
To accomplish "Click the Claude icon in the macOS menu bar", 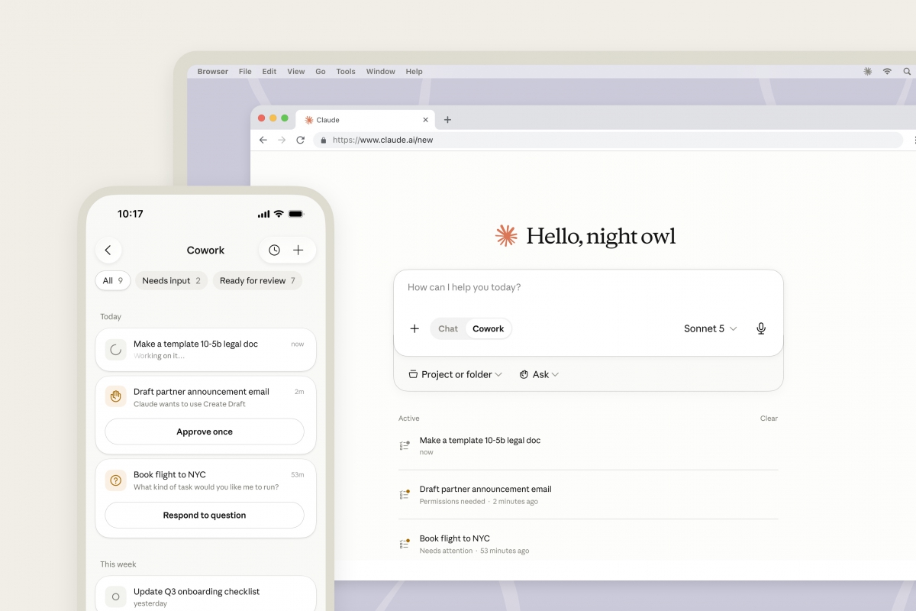I will coord(867,71).
